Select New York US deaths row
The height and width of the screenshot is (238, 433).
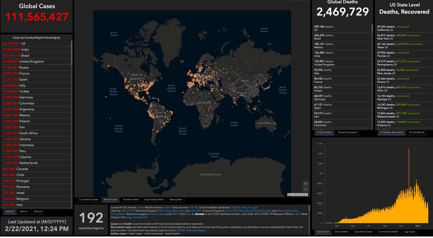point(404,37)
